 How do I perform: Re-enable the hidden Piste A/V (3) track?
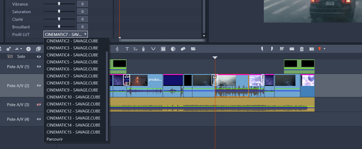pos(39,105)
